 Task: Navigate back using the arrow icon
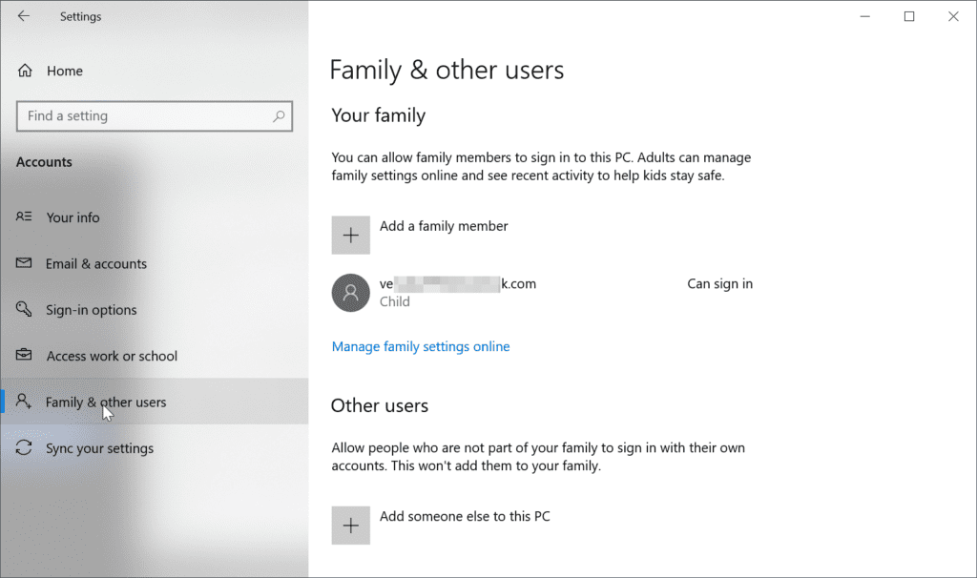point(24,16)
